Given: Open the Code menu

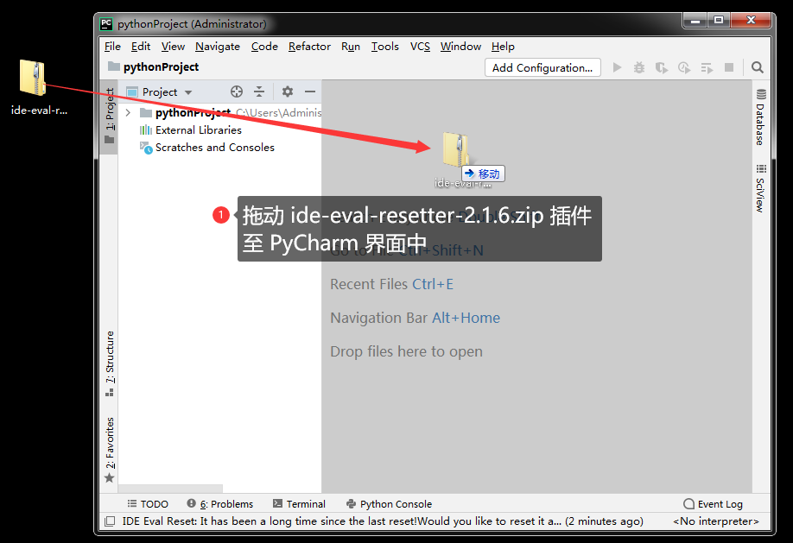Looking at the screenshot, I should tap(264, 47).
